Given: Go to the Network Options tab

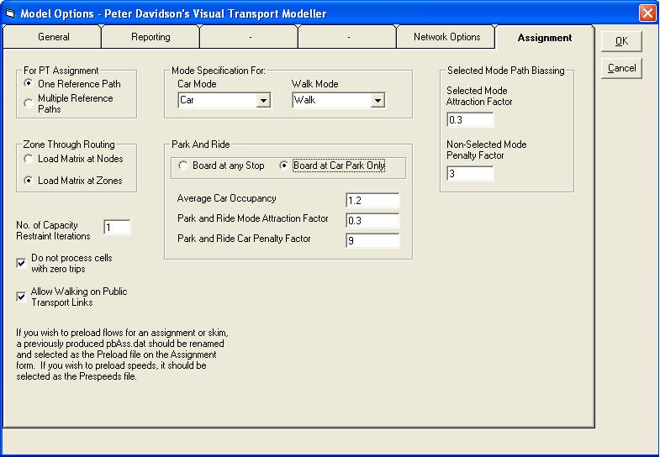Looking at the screenshot, I should point(446,38).
